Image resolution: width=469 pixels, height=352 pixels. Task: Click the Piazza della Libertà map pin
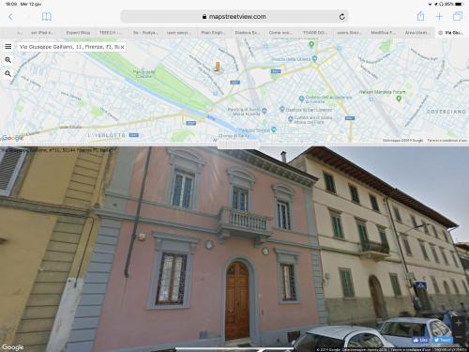point(315,58)
